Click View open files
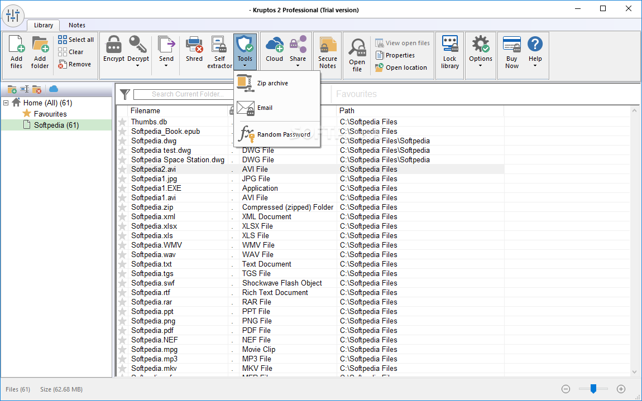The image size is (642, 401). tap(403, 43)
